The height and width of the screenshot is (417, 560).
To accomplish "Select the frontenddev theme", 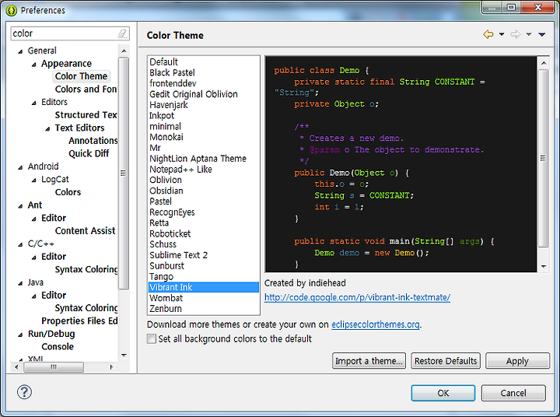I will [x=204, y=83].
